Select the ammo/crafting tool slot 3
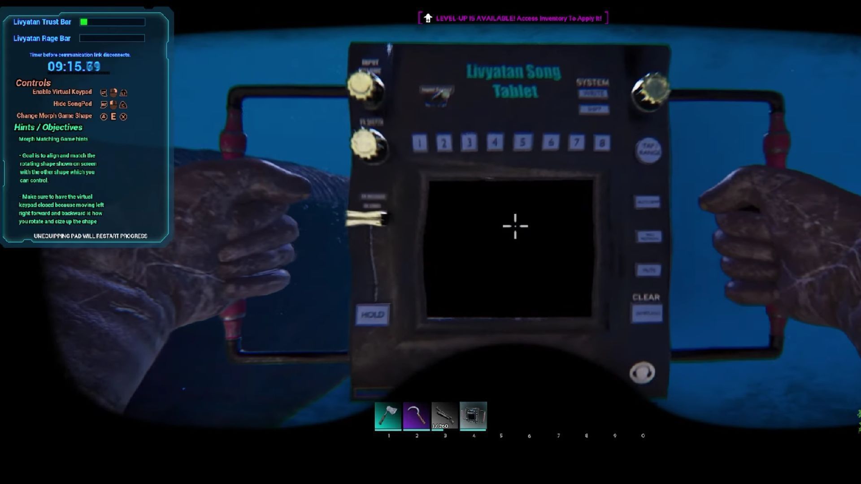861x484 pixels. (444, 415)
